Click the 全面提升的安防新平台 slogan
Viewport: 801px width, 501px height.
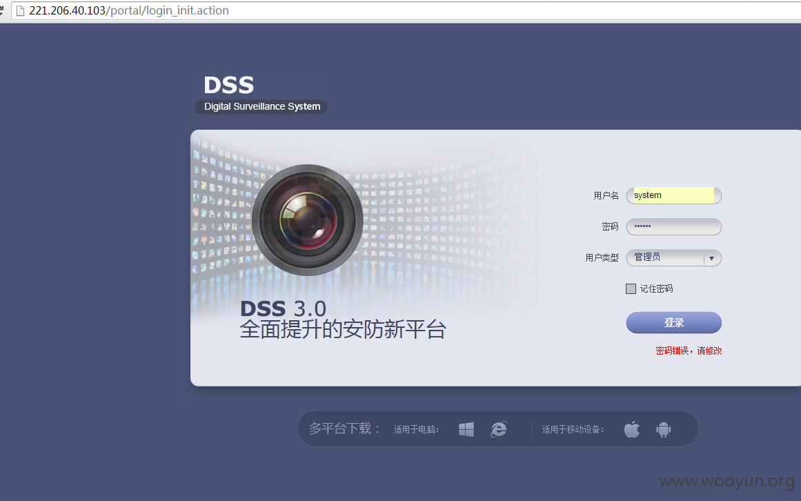[x=343, y=329]
